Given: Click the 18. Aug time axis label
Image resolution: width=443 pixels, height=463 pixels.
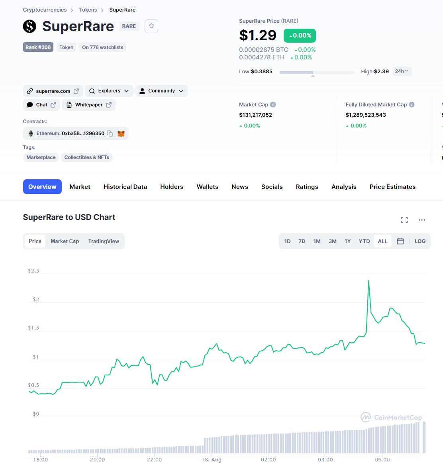Looking at the screenshot, I should click(211, 459).
